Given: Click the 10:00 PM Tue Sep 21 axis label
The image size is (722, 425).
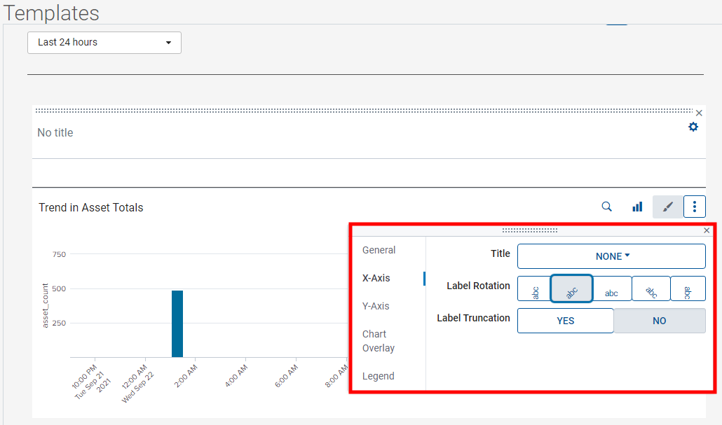Looking at the screenshot, I should pos(91,382).
